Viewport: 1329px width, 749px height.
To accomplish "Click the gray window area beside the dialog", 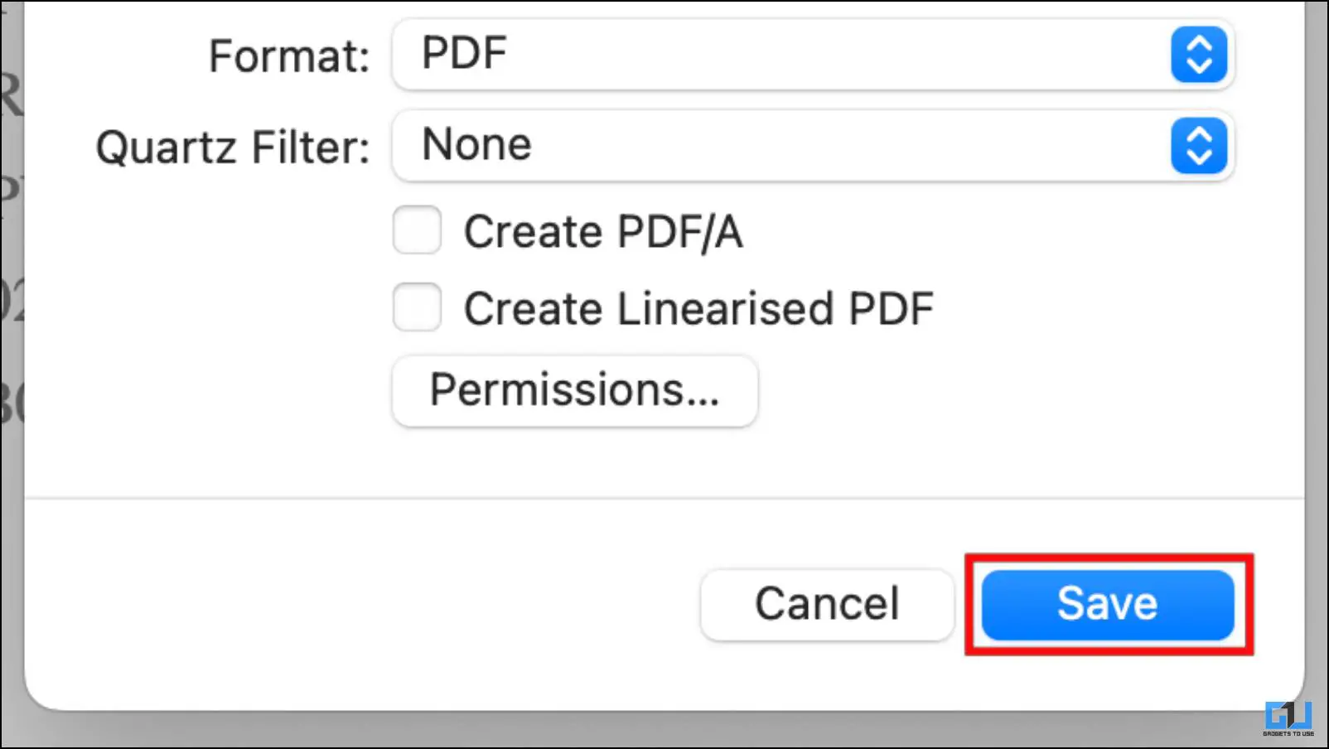I will point(1317,331).
